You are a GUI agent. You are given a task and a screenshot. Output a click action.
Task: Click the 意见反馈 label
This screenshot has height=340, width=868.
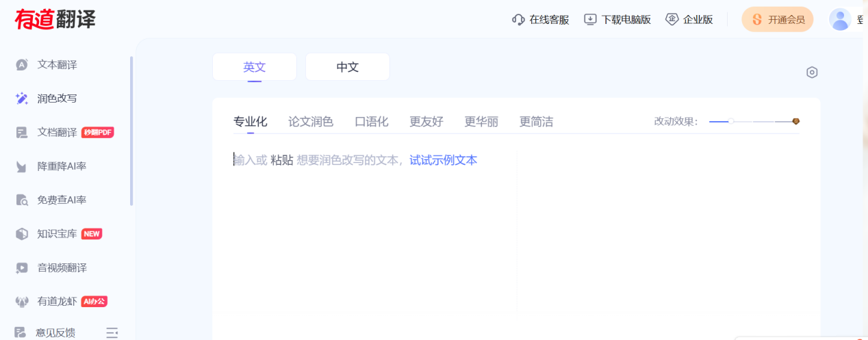(x=55, y=333)
